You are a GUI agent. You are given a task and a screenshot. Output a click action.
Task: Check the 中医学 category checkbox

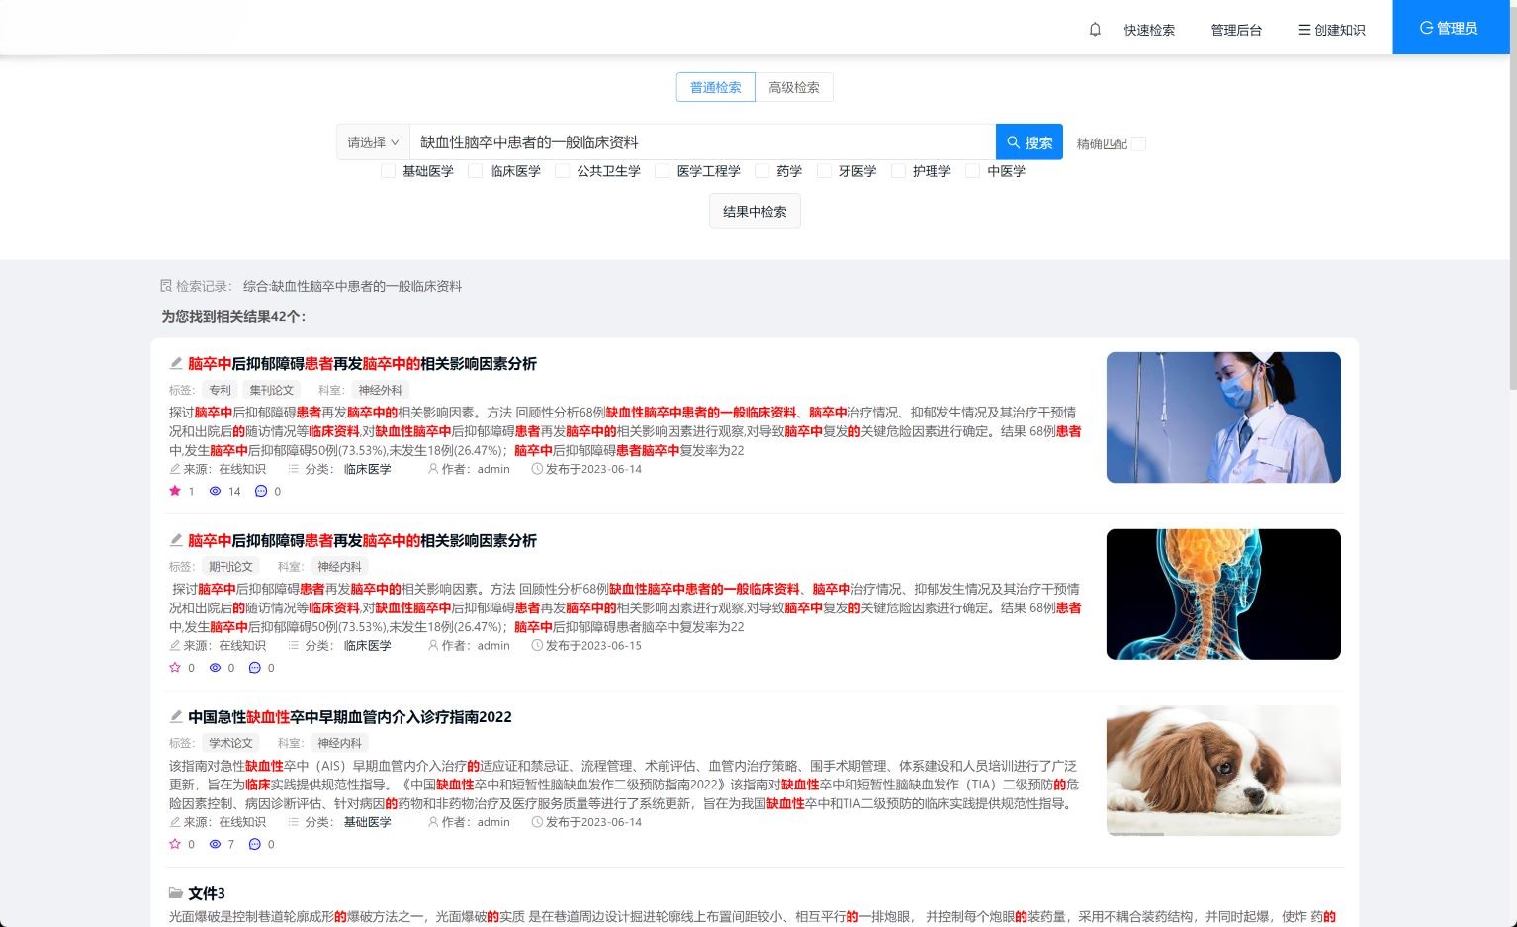pyautogui.click(x=972, y=171)
